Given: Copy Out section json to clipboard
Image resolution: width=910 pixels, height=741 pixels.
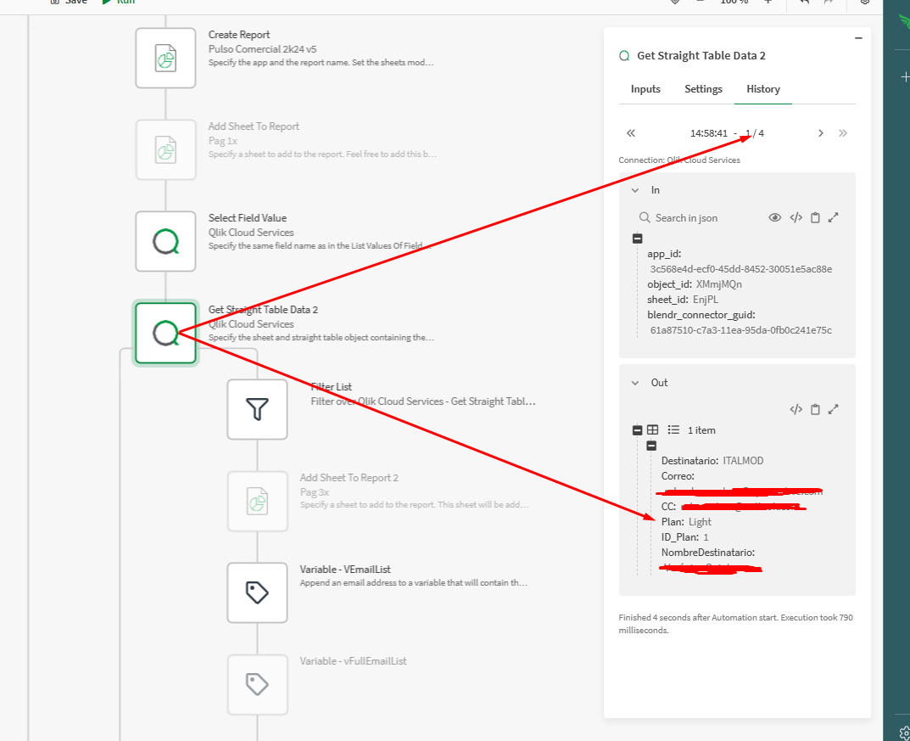Looking at the screenshot, I should coord(815,409).
